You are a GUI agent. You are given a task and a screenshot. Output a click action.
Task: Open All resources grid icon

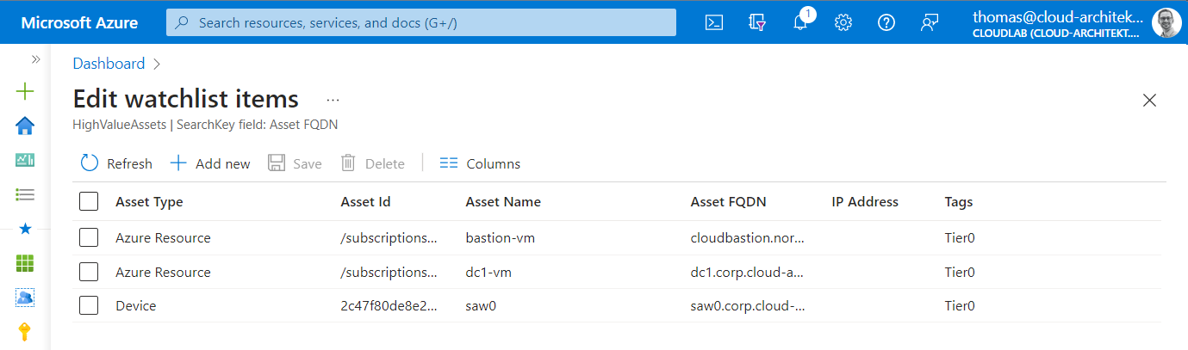[26, 263]
